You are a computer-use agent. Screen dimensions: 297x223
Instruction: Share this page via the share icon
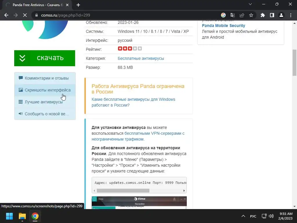242,15
